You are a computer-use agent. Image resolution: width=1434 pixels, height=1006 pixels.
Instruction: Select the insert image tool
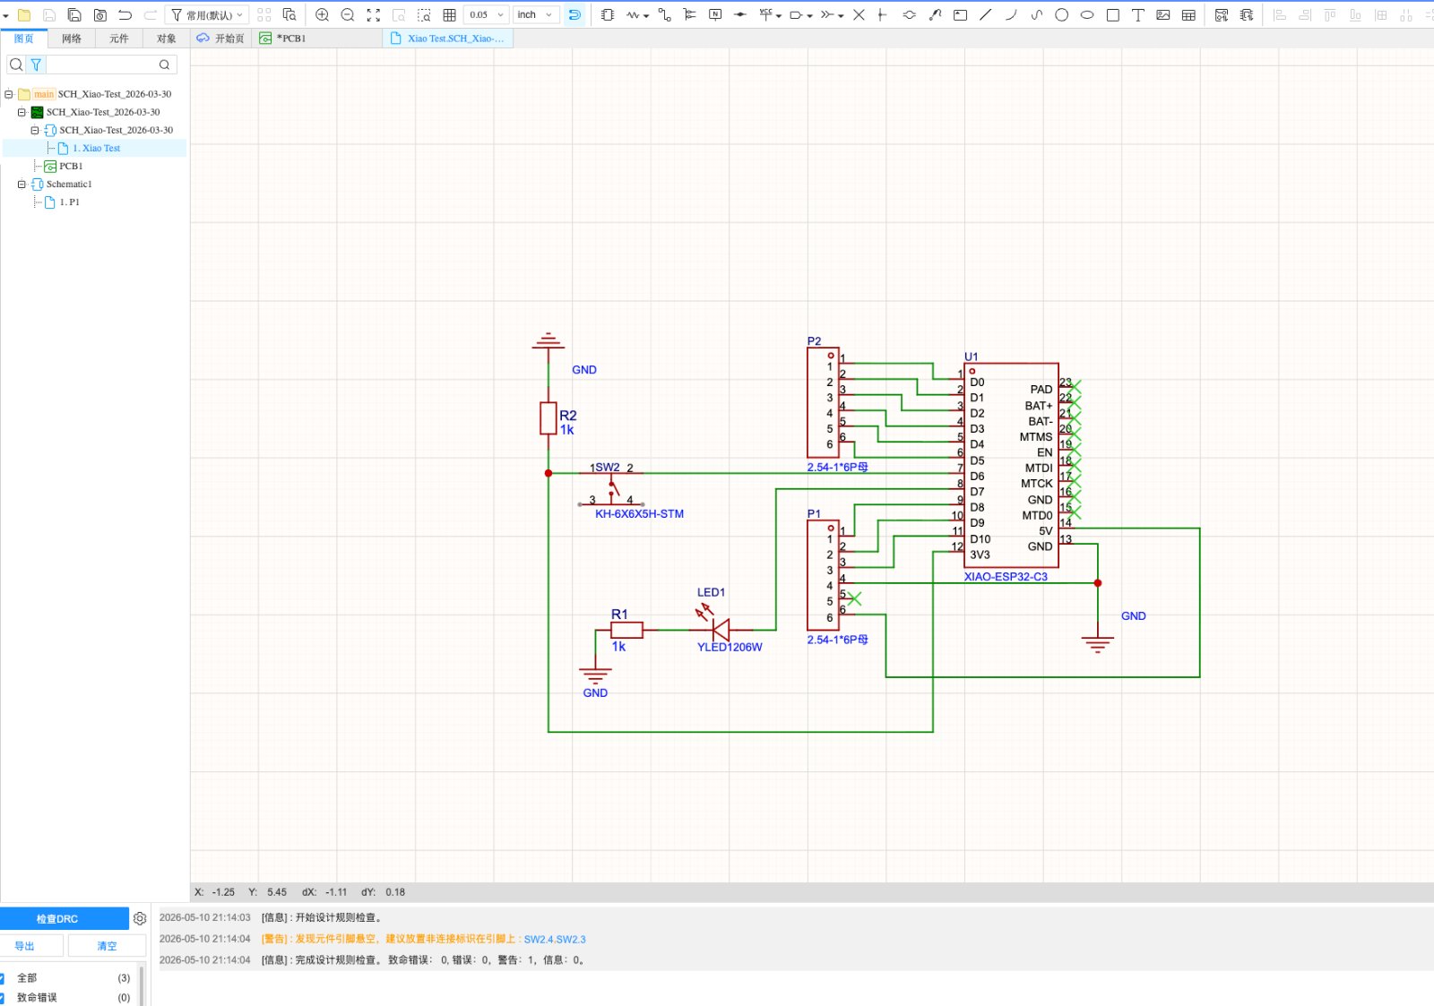[x=1163, y=15]
